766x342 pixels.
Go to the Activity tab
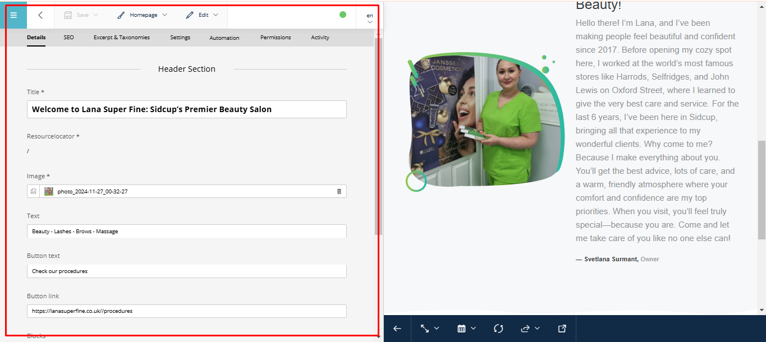[x=320, y=38]
